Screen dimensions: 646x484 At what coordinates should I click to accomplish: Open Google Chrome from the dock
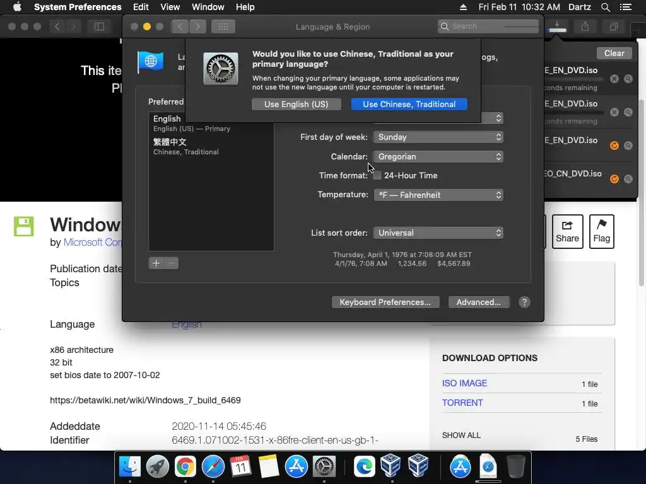(185, 467)
